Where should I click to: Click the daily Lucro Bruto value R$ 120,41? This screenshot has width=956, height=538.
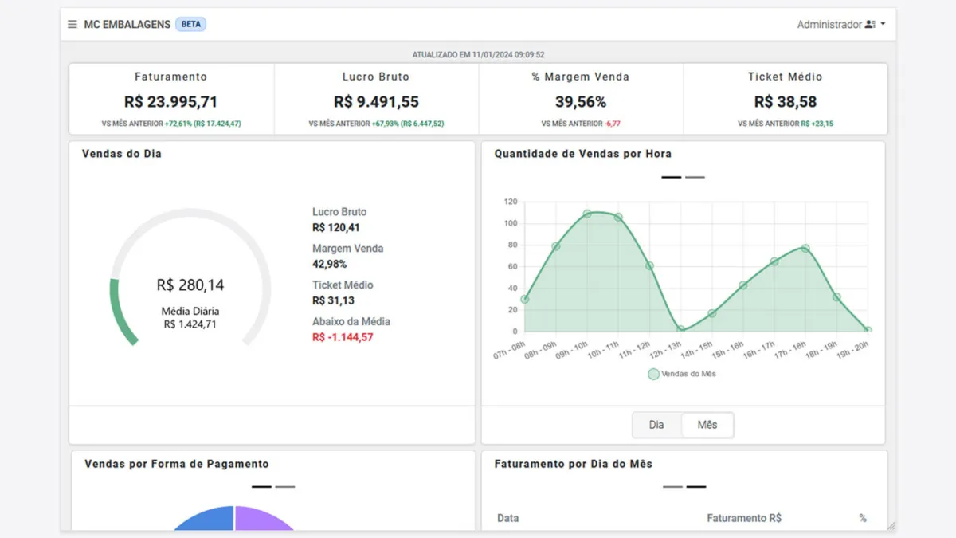336,227
